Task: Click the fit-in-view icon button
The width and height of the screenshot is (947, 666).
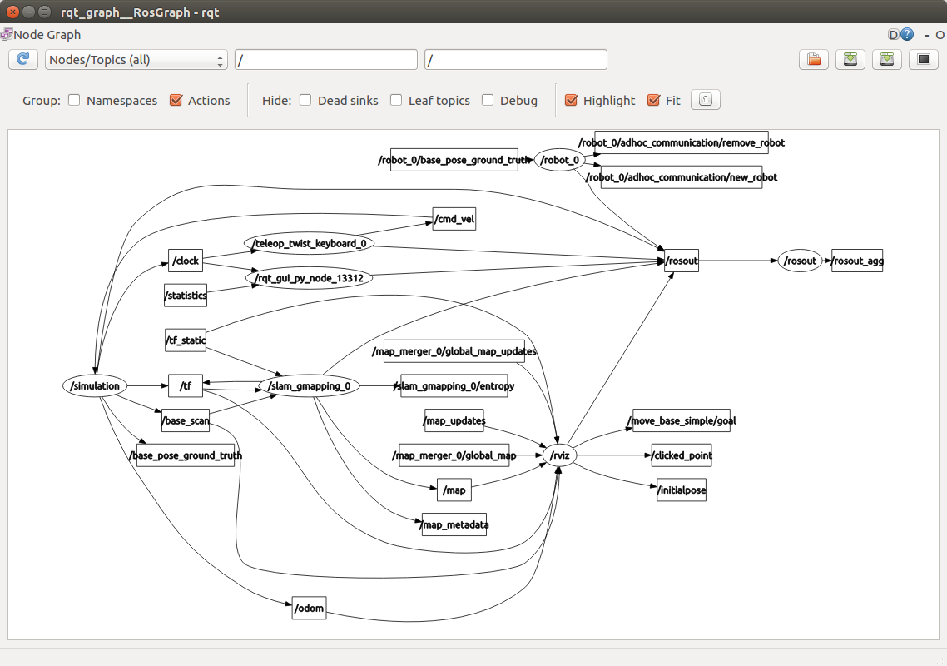Action: pyautogui.click(x=706, y=100)
